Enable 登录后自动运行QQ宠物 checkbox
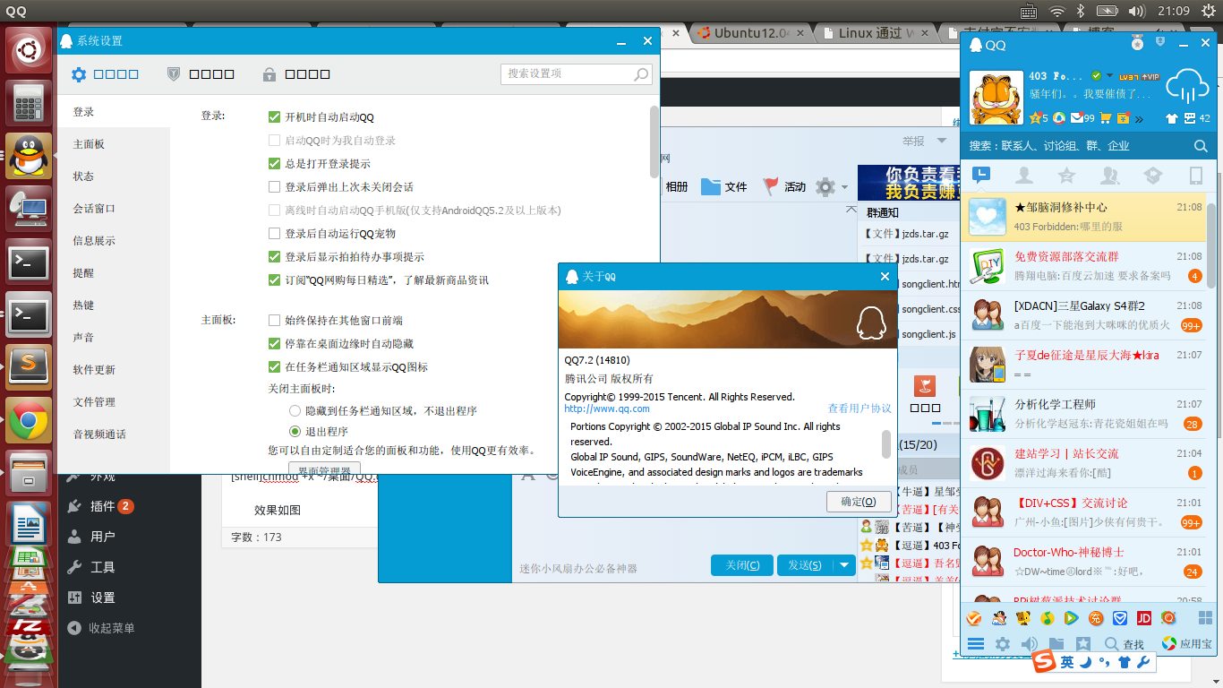1223x688 pixels. tap(275, 234)
